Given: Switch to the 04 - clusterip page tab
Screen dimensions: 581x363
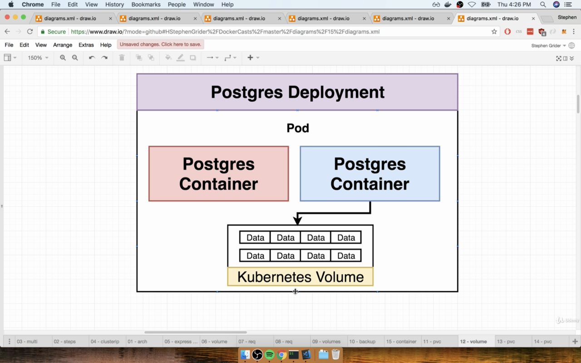Looking at the screenshot, I should [107, 342].
